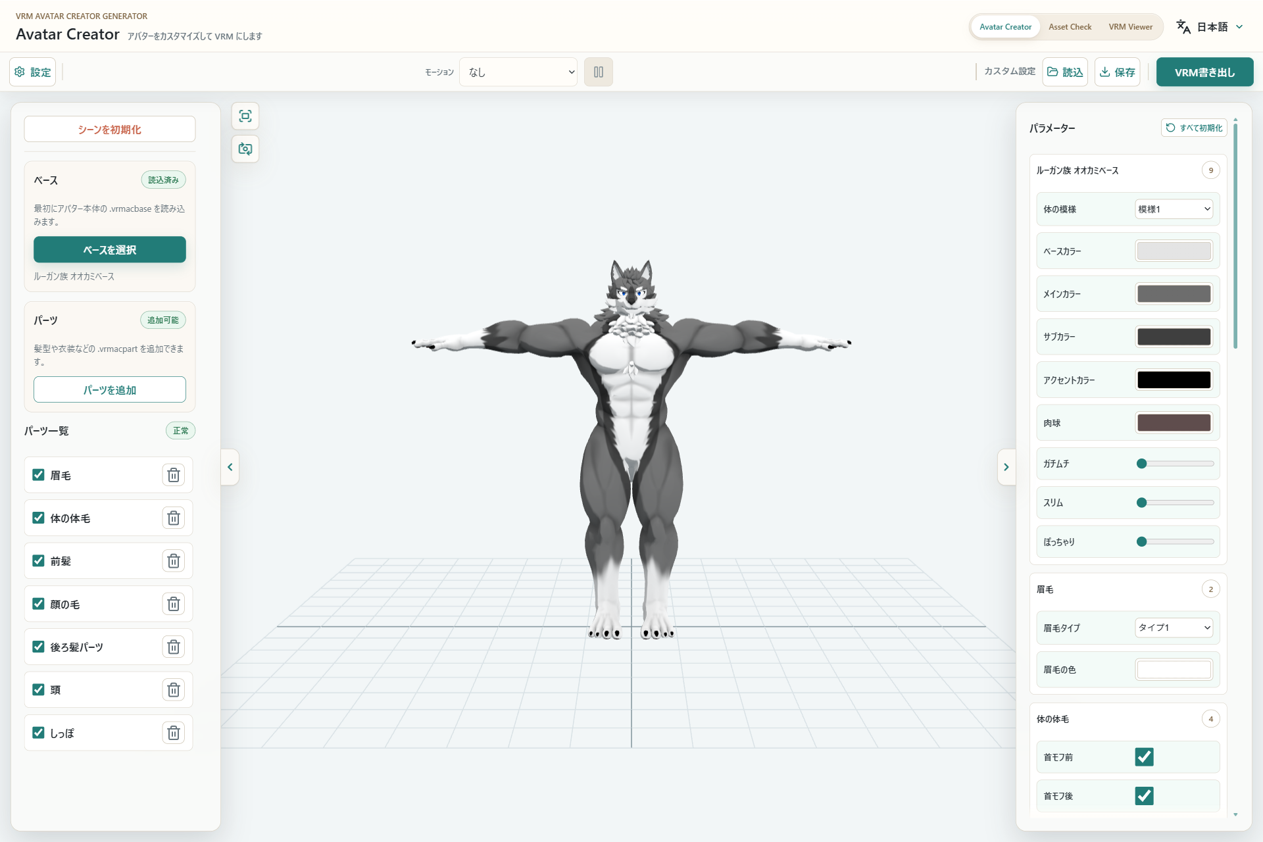This screenshot has height=842, width=1263.
Task: Click the ルーガン族 オオカミベース count badge 9
Action: [x=1210, y=170]
